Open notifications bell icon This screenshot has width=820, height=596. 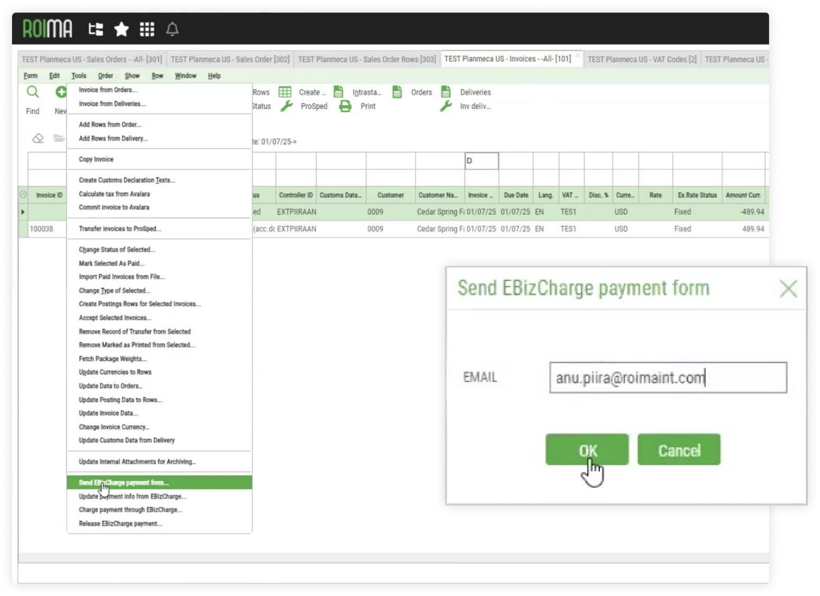(173, 29)
